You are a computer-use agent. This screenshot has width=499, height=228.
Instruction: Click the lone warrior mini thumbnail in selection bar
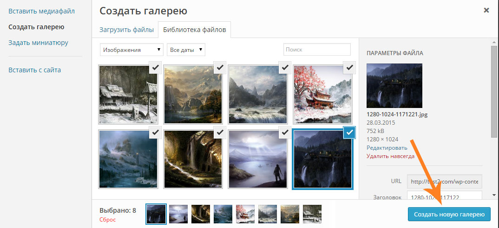[178, 214]
